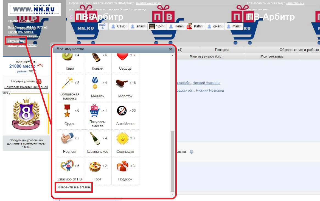Click the АнтиМетка skull icon
320x201 pixels.
(x=122, y=111)
